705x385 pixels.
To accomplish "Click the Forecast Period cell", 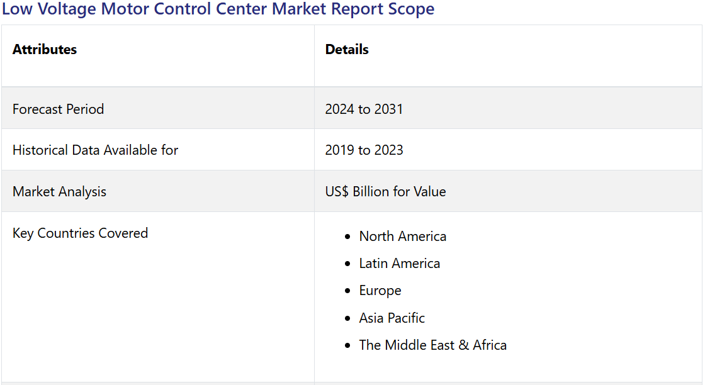I will coord(58,109).
